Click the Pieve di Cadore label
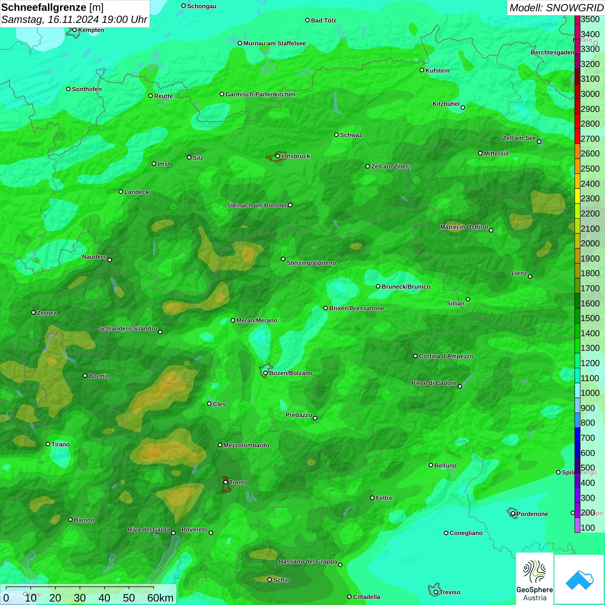Image resolution: width=605 pixels, height=605 pixels. point(433,383)
